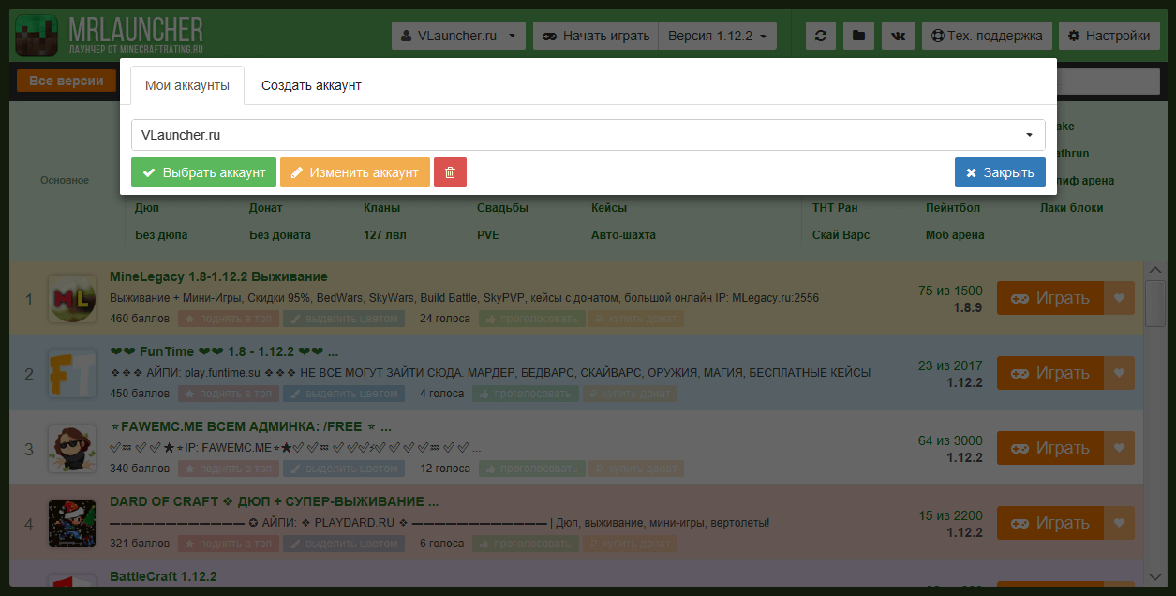1176x596 pixels.
Task: Click поднять в топ for MineLegacy
Action: pyautogui.click(x=229, y=319)
